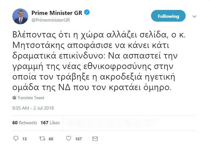View the 167 Likes list
Viewport: 210px width, 150px height.
pyautogui.click(x=50, y=123)
